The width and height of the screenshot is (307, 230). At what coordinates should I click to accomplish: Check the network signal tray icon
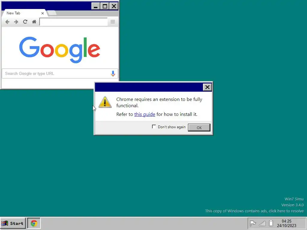click(x=262, y=223)
